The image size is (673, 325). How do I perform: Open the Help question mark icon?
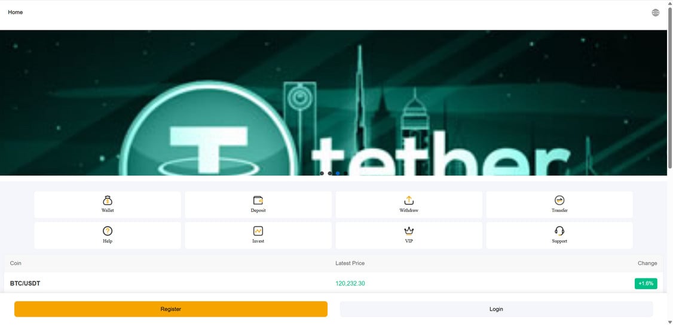pos(108,231)
